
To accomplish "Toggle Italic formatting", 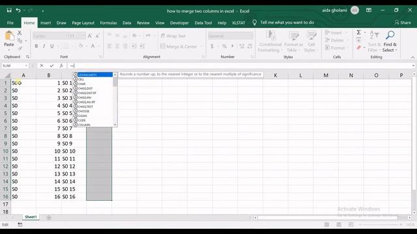I will tap(44, 46).
